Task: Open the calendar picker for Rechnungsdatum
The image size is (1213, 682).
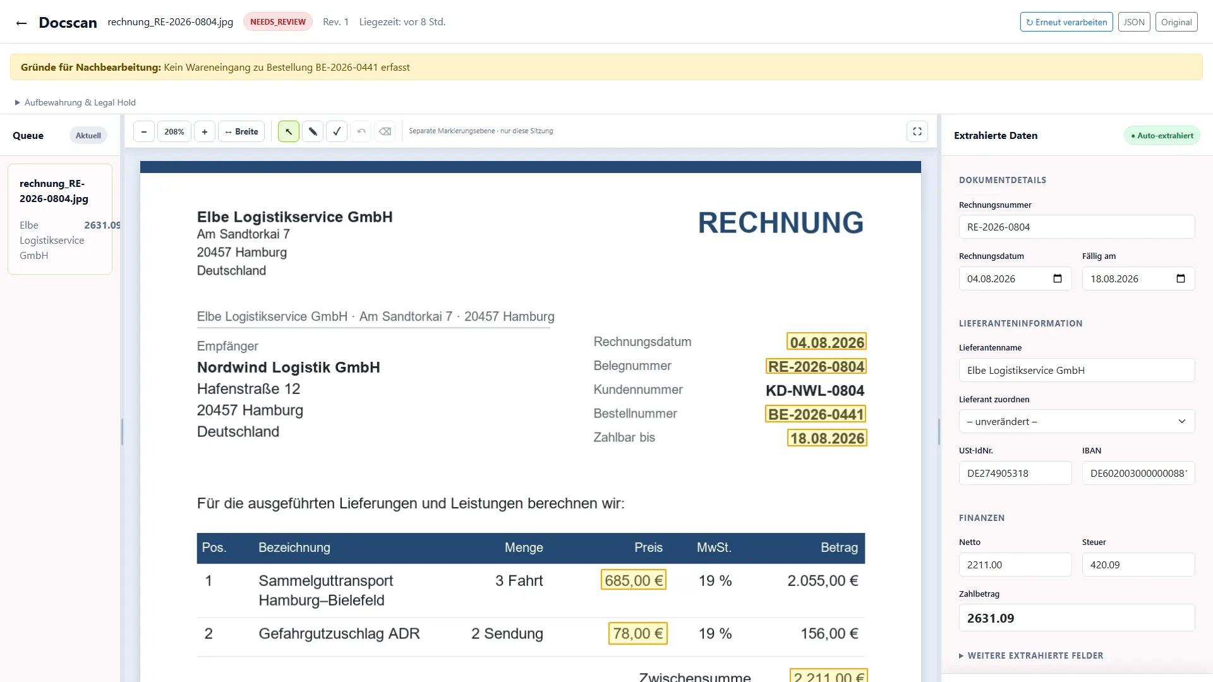Action: click(1058, 278)
